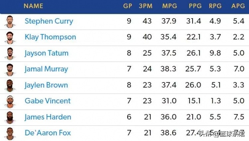
Task: Open Stephen Curry's player page link
Action: [x=49, y=22]
